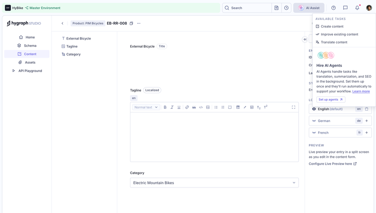Click inside the Tagline text area
Screen dimensions: 376x213
(215, 137)
